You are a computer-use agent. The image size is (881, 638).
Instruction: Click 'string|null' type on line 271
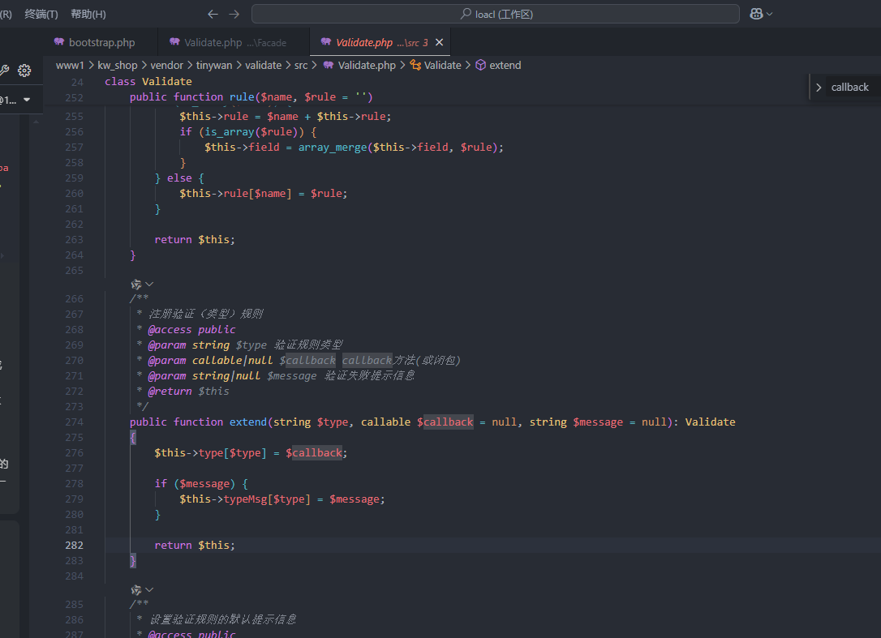226,375
